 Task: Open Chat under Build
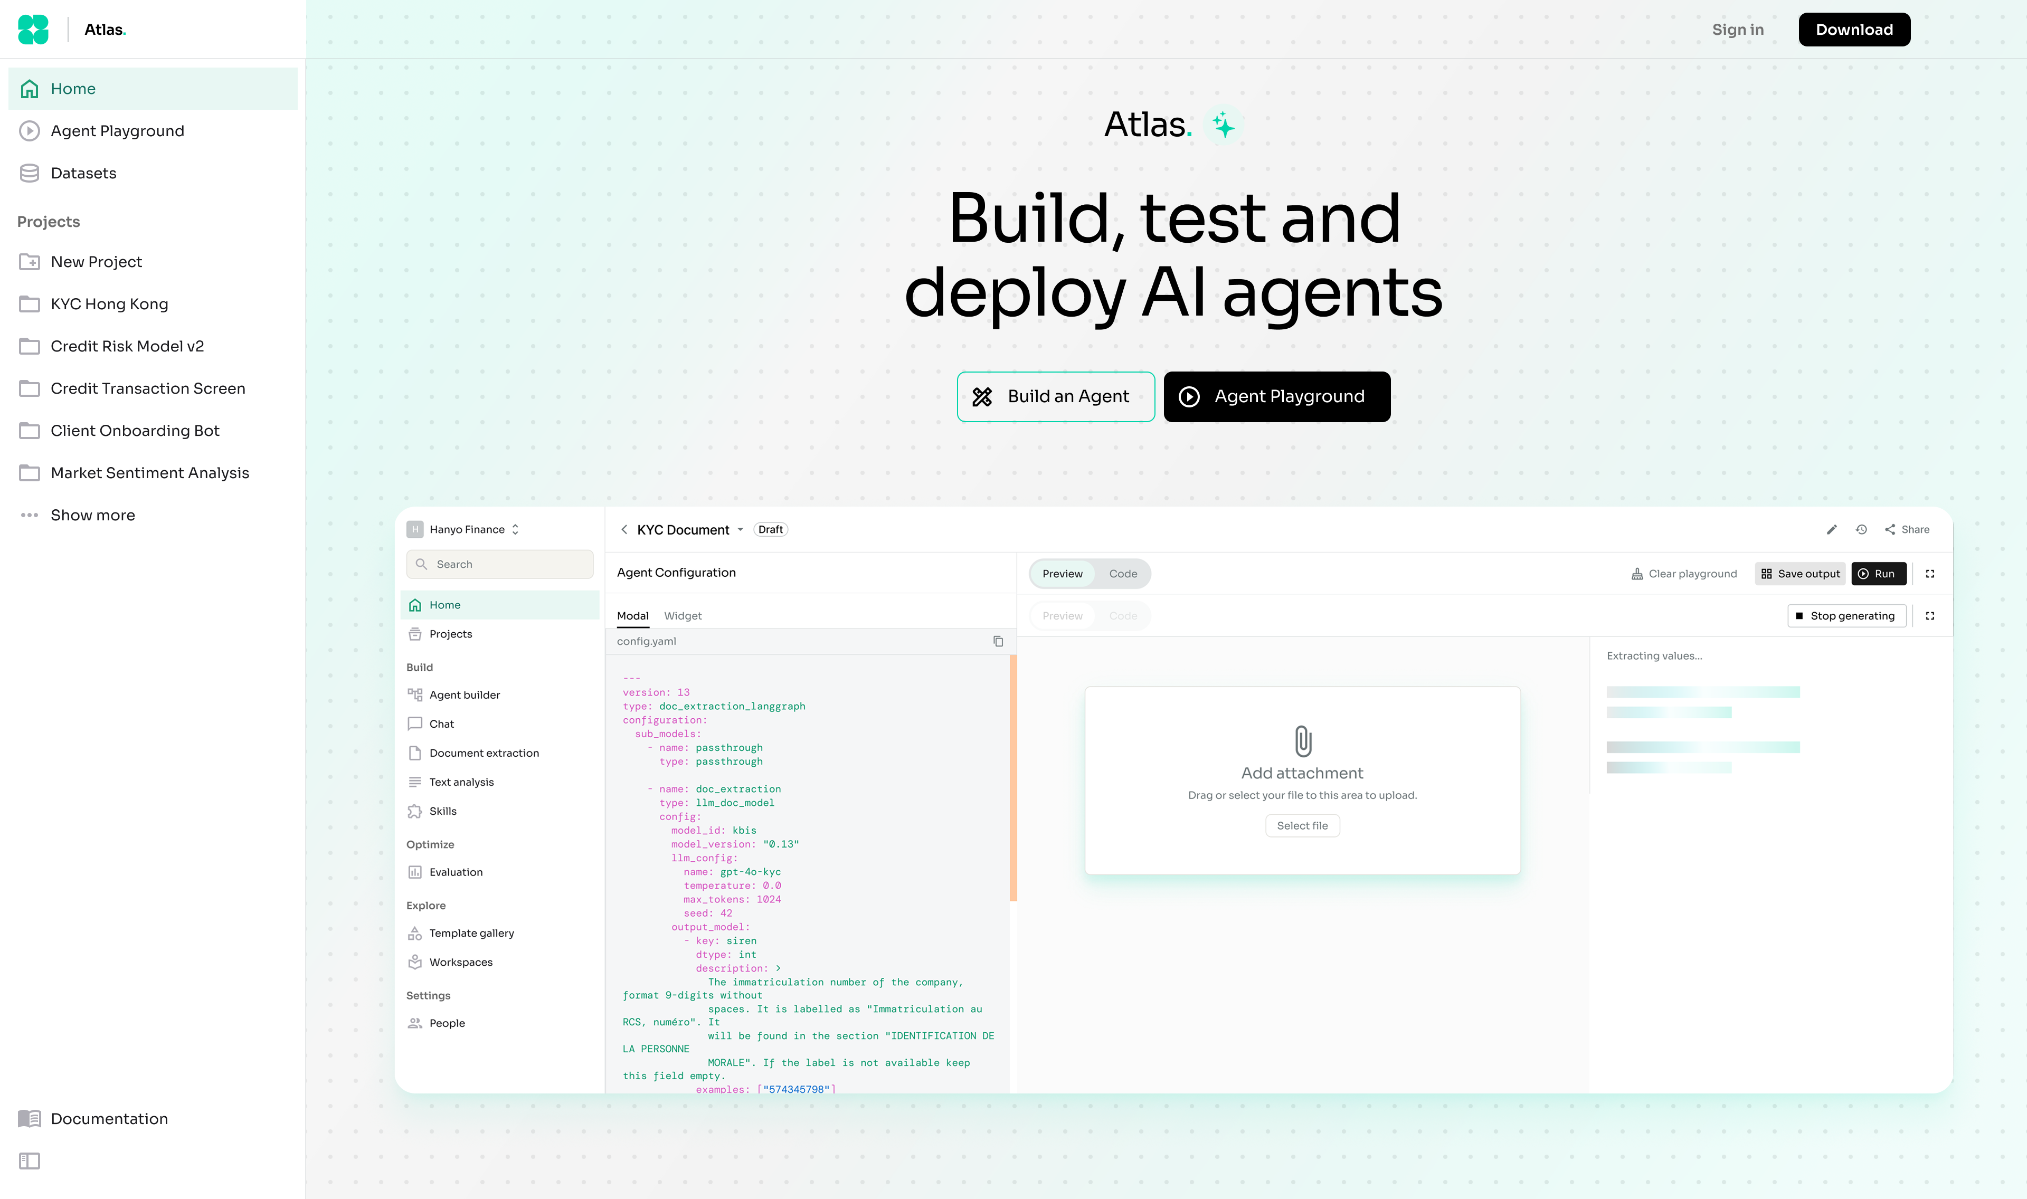coord(499,724)
